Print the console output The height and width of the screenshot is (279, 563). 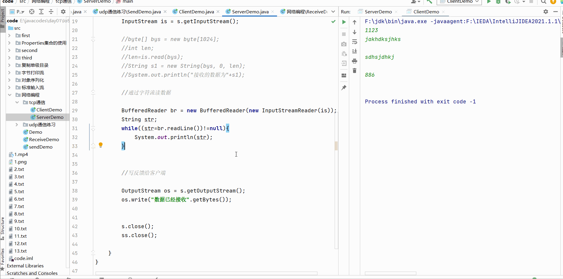coord(355,61)
